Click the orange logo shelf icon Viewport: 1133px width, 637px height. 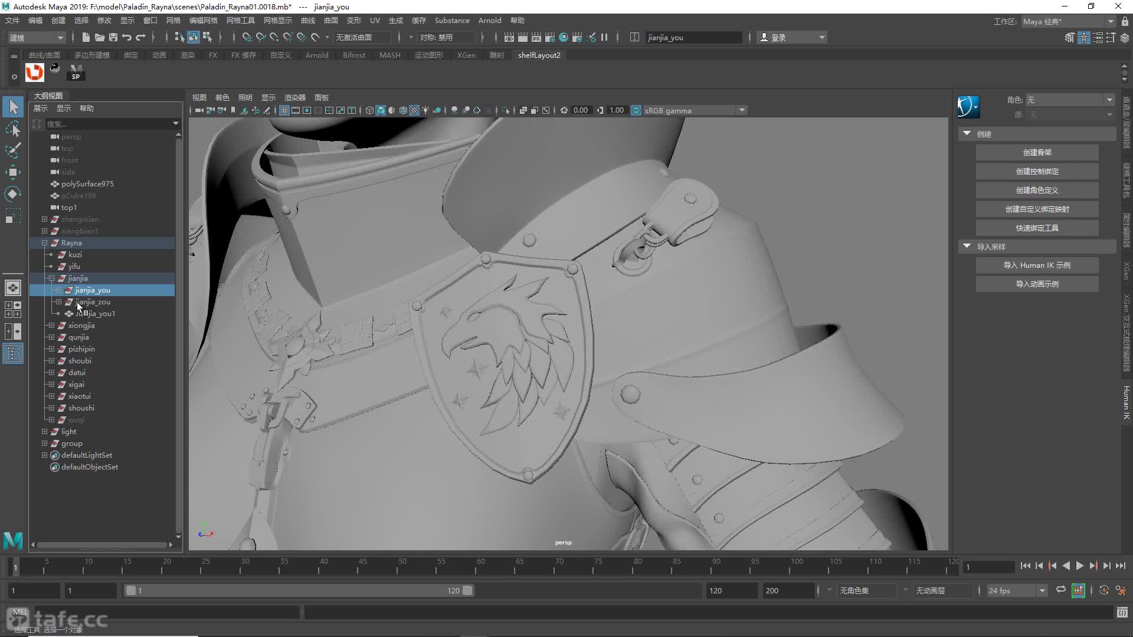(35, 73)
